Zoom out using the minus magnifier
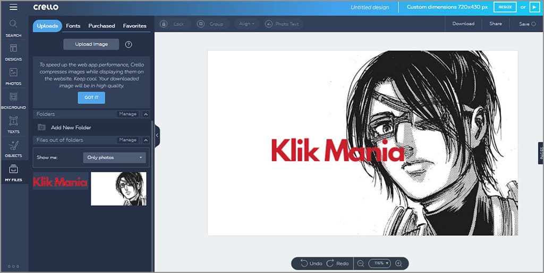The width and height of the screenshot is (544, 273). 361,263
